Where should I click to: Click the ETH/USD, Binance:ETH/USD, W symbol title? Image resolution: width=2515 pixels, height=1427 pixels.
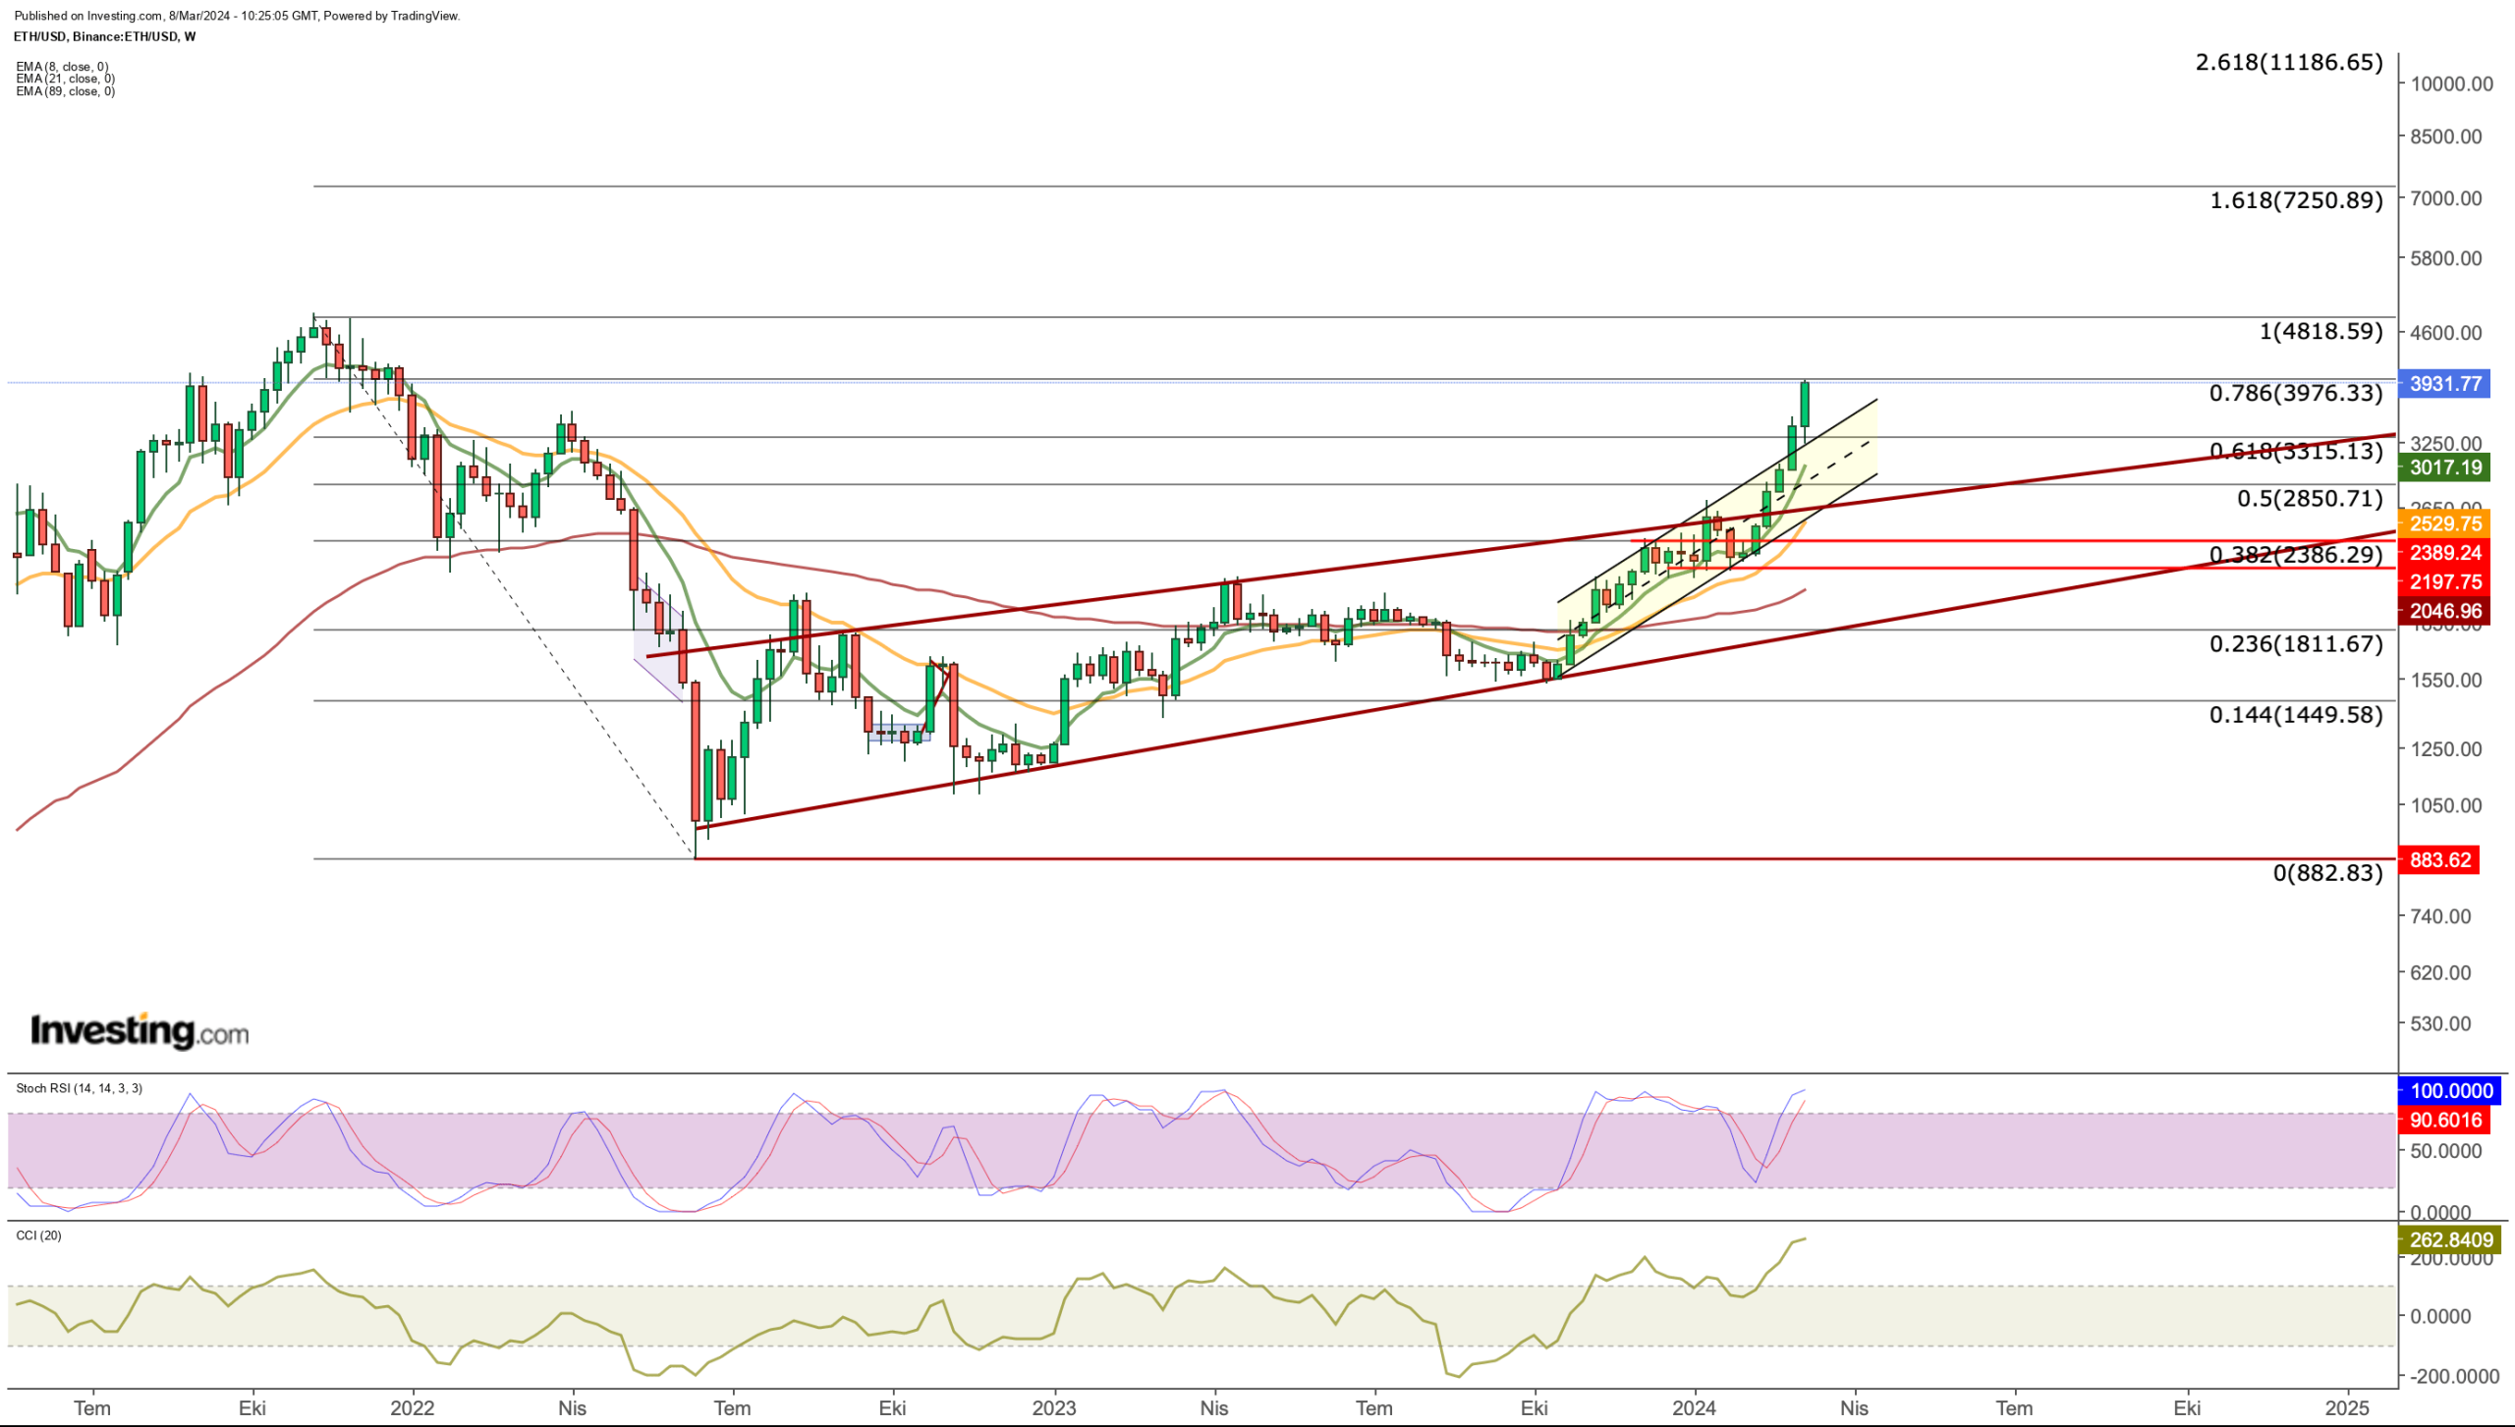(104, 36)
